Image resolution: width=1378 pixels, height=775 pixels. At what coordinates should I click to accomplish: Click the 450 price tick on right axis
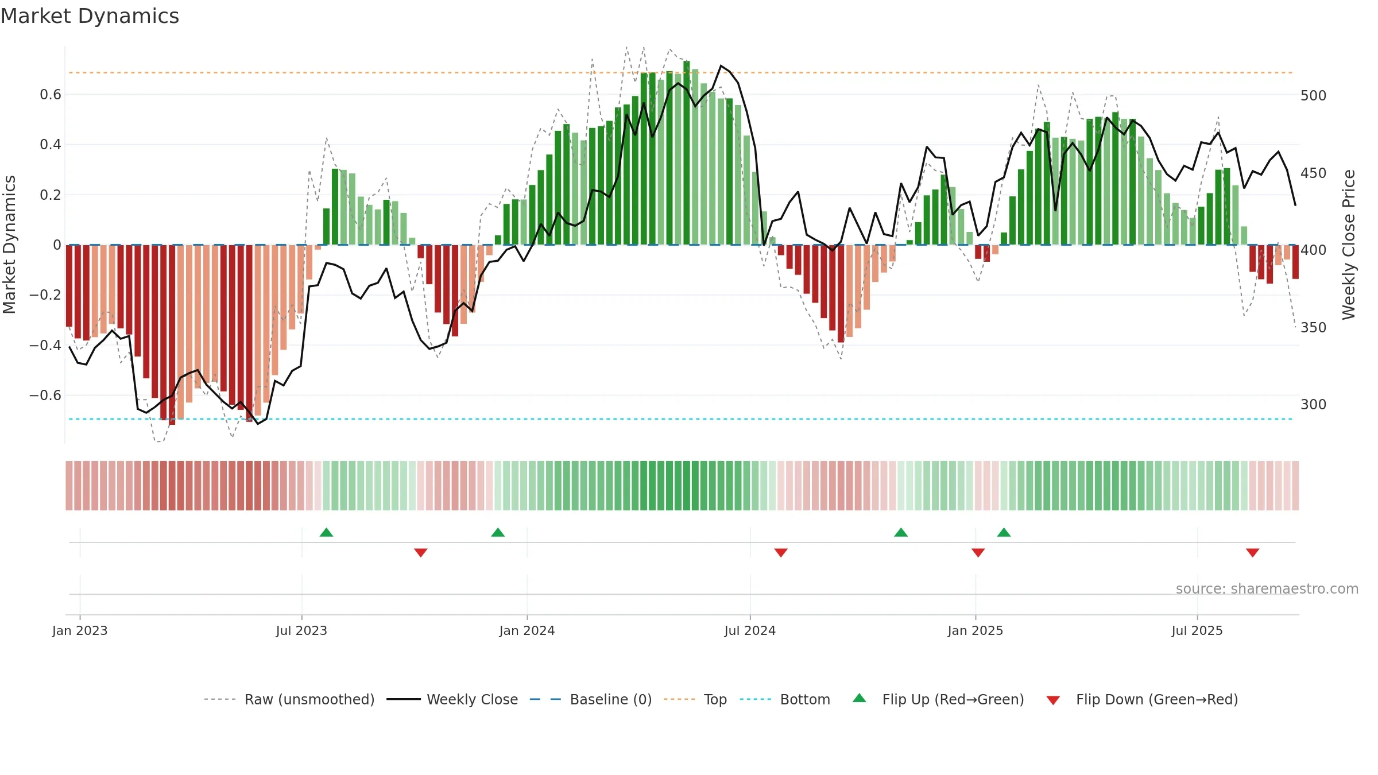1314,173
